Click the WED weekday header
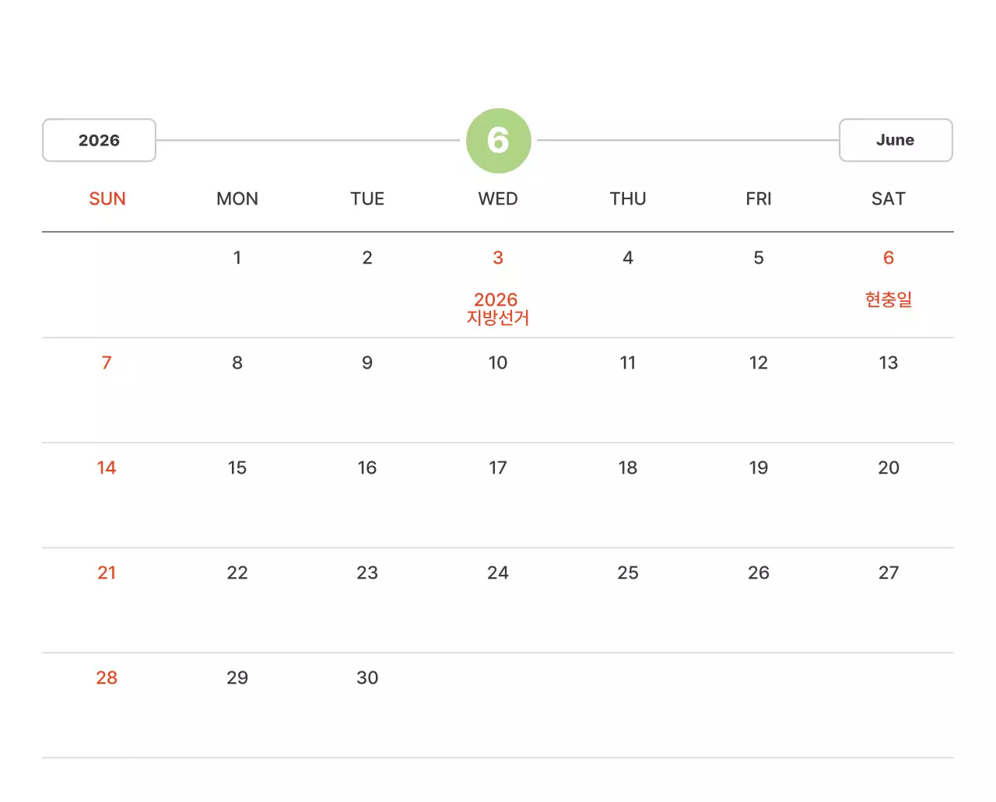Image resolution: width=996 pixels, height=802 pixels. (x=498, y=199)
